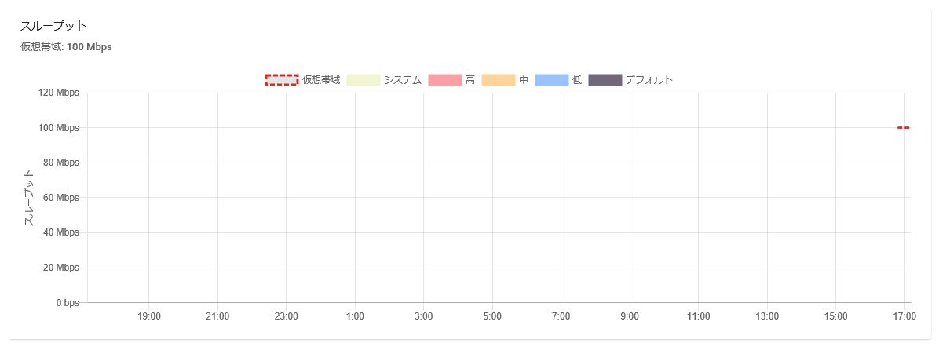The height and width of the screenshot is (347, 939).
Task: Hide the 低 series via blue swatch
Action: [x=551, y=80]
